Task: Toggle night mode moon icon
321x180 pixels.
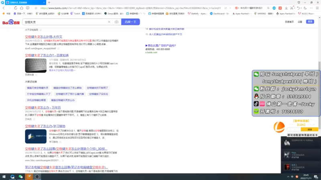Action: click(305, 8)
